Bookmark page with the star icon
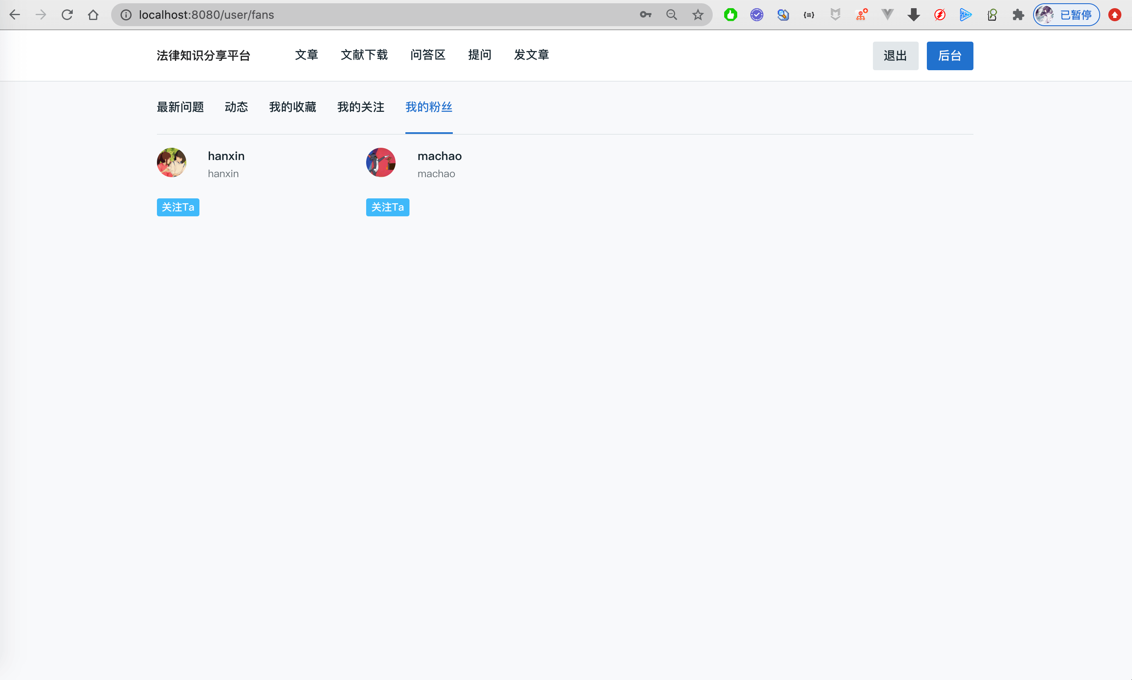The image size is (1132, 680). pos(698,15)
